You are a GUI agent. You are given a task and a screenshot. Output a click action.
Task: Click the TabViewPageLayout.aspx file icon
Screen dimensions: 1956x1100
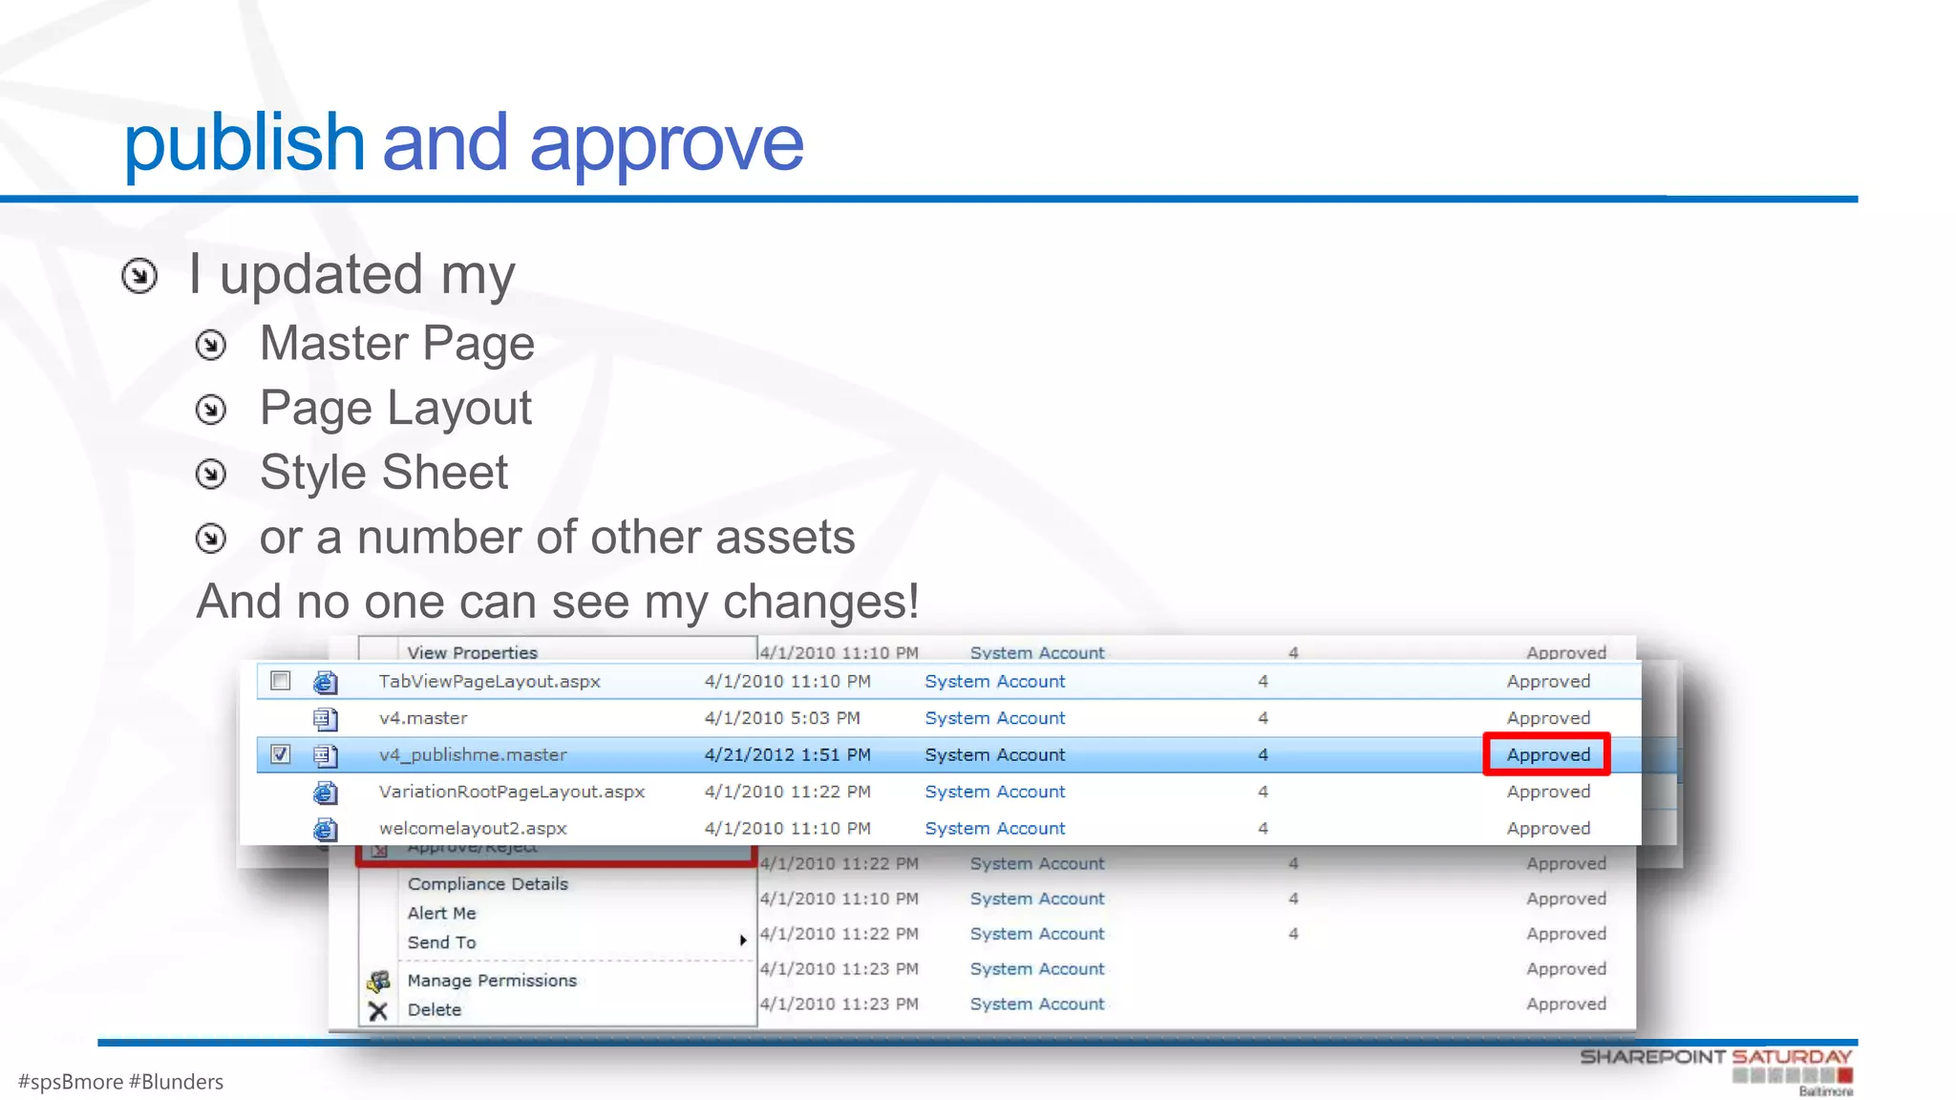[325, 682]
